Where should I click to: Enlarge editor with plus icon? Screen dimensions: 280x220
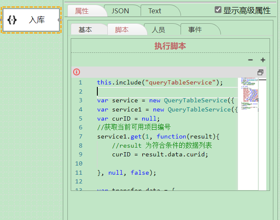tap(263, 60)
